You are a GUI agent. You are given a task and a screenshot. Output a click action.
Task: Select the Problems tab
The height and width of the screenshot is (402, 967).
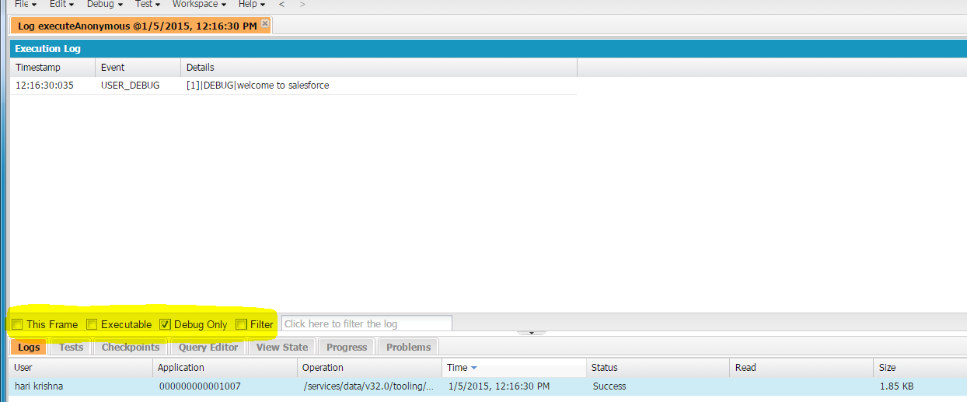pyautogui.click(x=408, y=347)
